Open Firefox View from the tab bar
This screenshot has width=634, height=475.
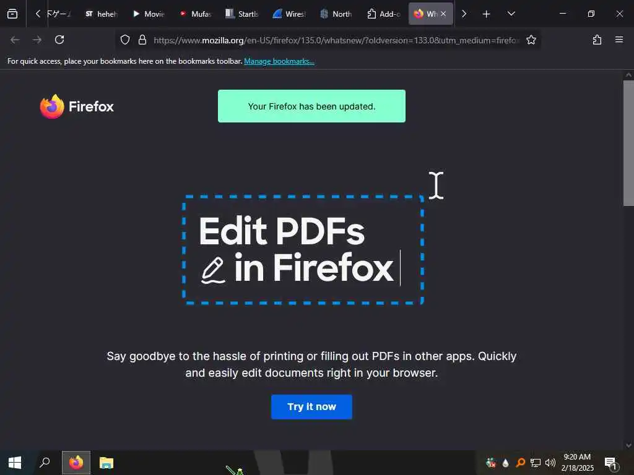click(12, 14)
